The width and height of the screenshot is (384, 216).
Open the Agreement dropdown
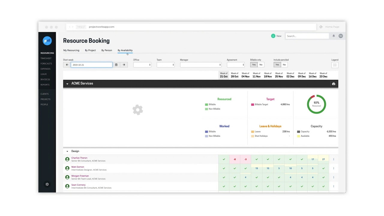click(x=236, y=65)
